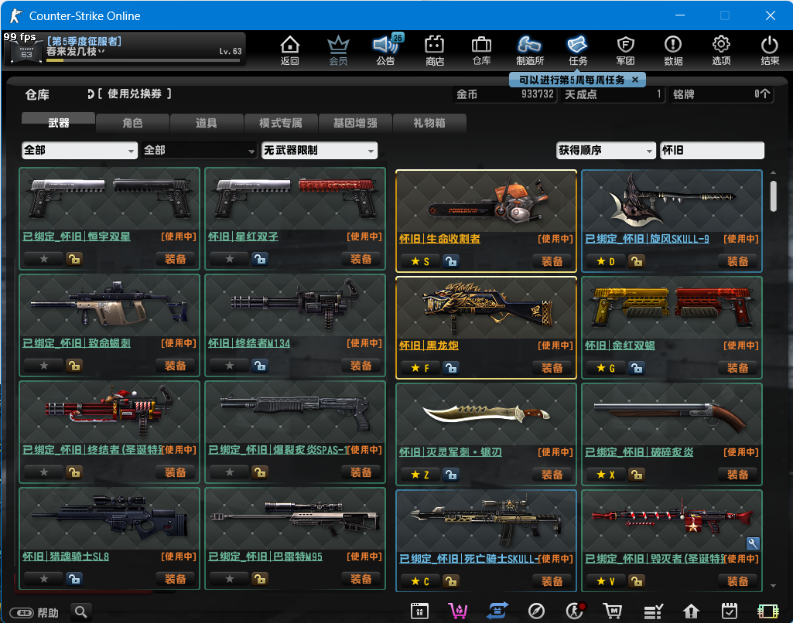793x623 pixels.
Task: Click the pink shopping cart icon
Action: click(458, 611)
